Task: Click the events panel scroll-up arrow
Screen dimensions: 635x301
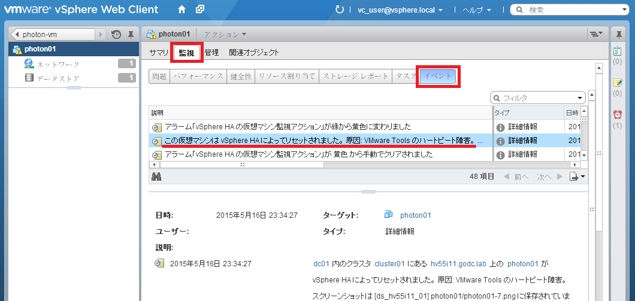Action: coord(592,96)
